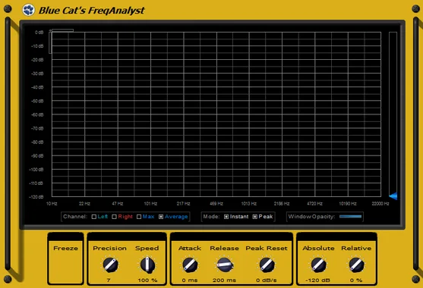The image size is (423, 288).
Task: Click the Precision value 7
Action: 109,280
